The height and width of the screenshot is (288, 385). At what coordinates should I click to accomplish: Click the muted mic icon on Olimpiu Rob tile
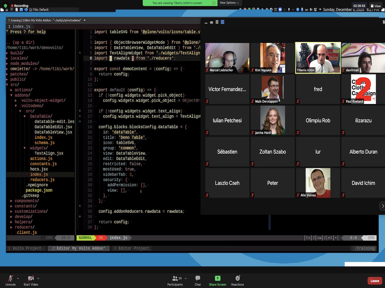(x=298, y=132)
